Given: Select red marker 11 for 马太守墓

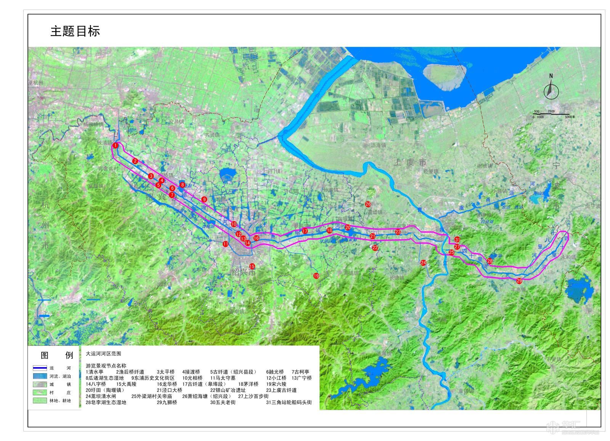Looking at the screenshot, I should 226,244.
